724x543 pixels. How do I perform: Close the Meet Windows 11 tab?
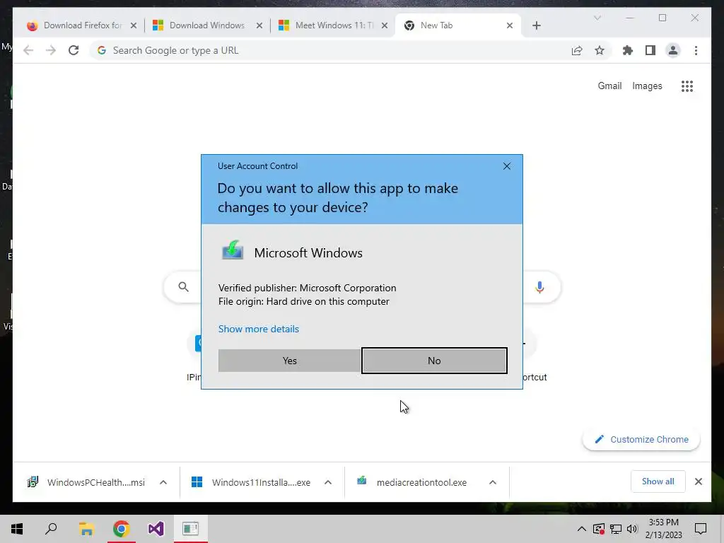[x=385, y=25]
